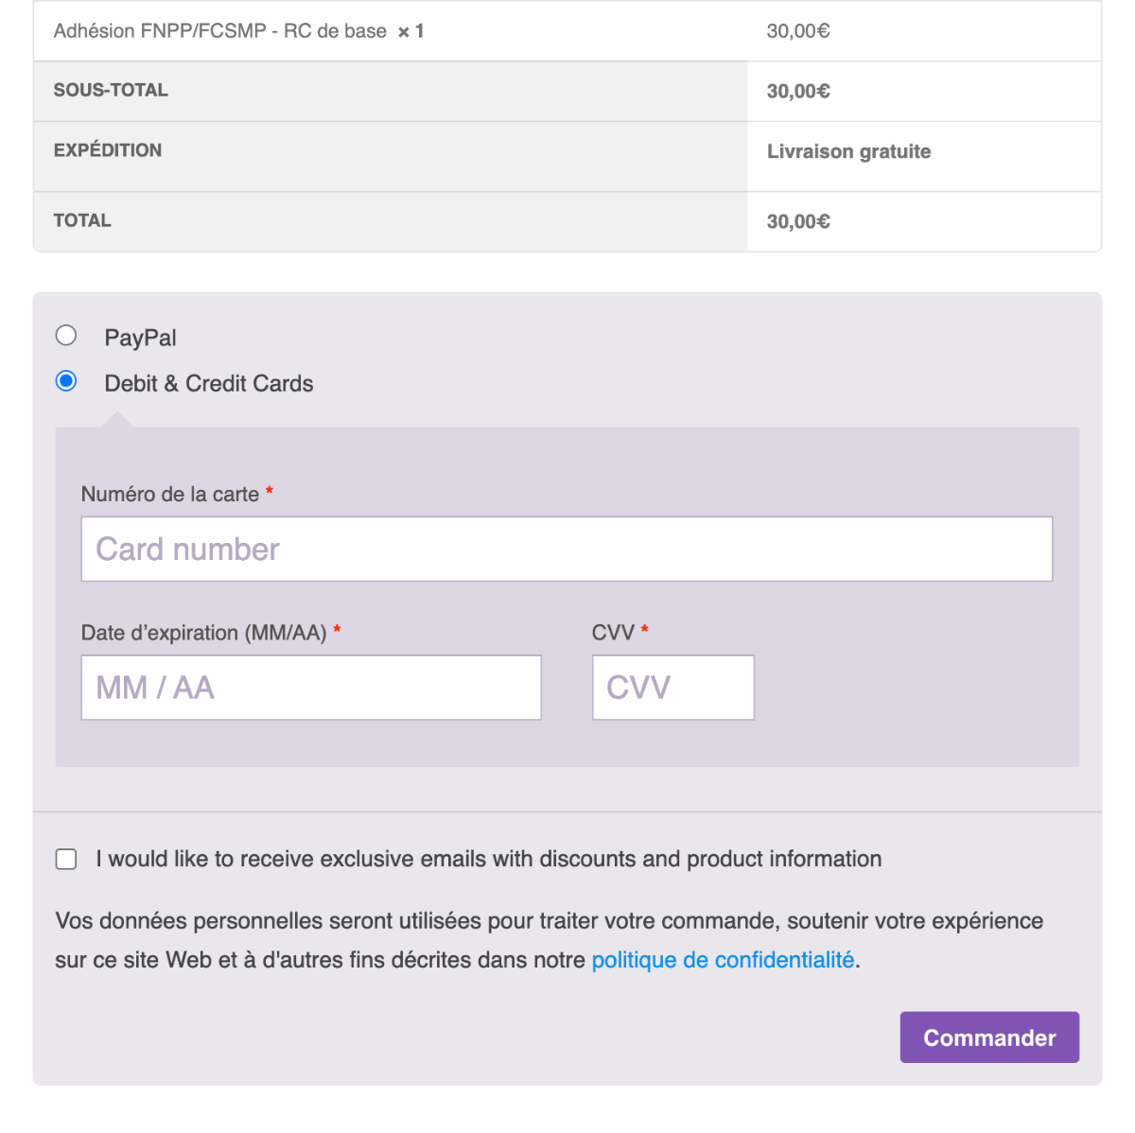1135x1133 pixels.
Task: Click the 'Debit & Credit Cards' label text
Action: tap(209, 383)
